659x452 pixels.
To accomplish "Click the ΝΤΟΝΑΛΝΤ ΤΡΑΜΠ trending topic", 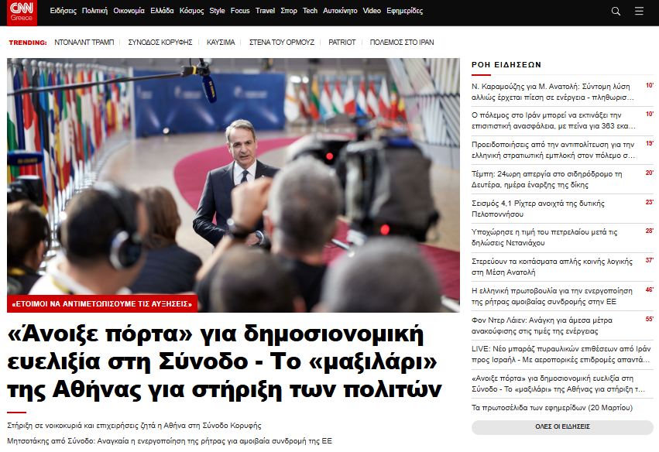I will click(x=84, y=43).
